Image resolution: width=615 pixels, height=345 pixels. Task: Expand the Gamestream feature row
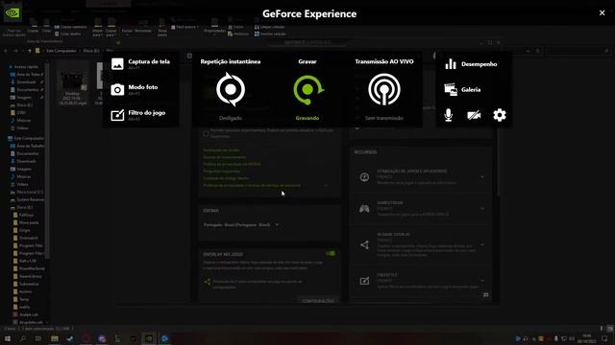(482, 209)
